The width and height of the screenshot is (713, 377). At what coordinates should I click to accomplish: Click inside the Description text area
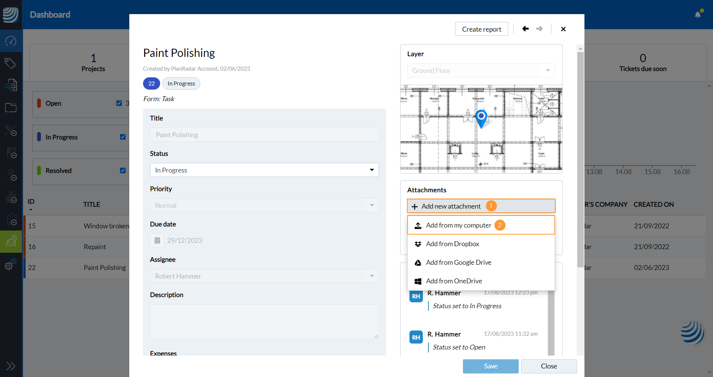(x=264, y=321)
